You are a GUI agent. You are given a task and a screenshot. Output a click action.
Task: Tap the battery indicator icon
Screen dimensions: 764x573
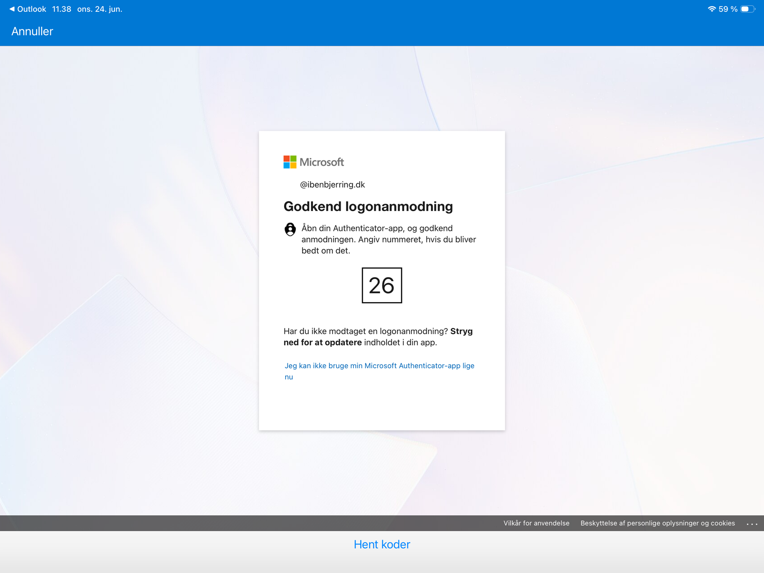748,9
